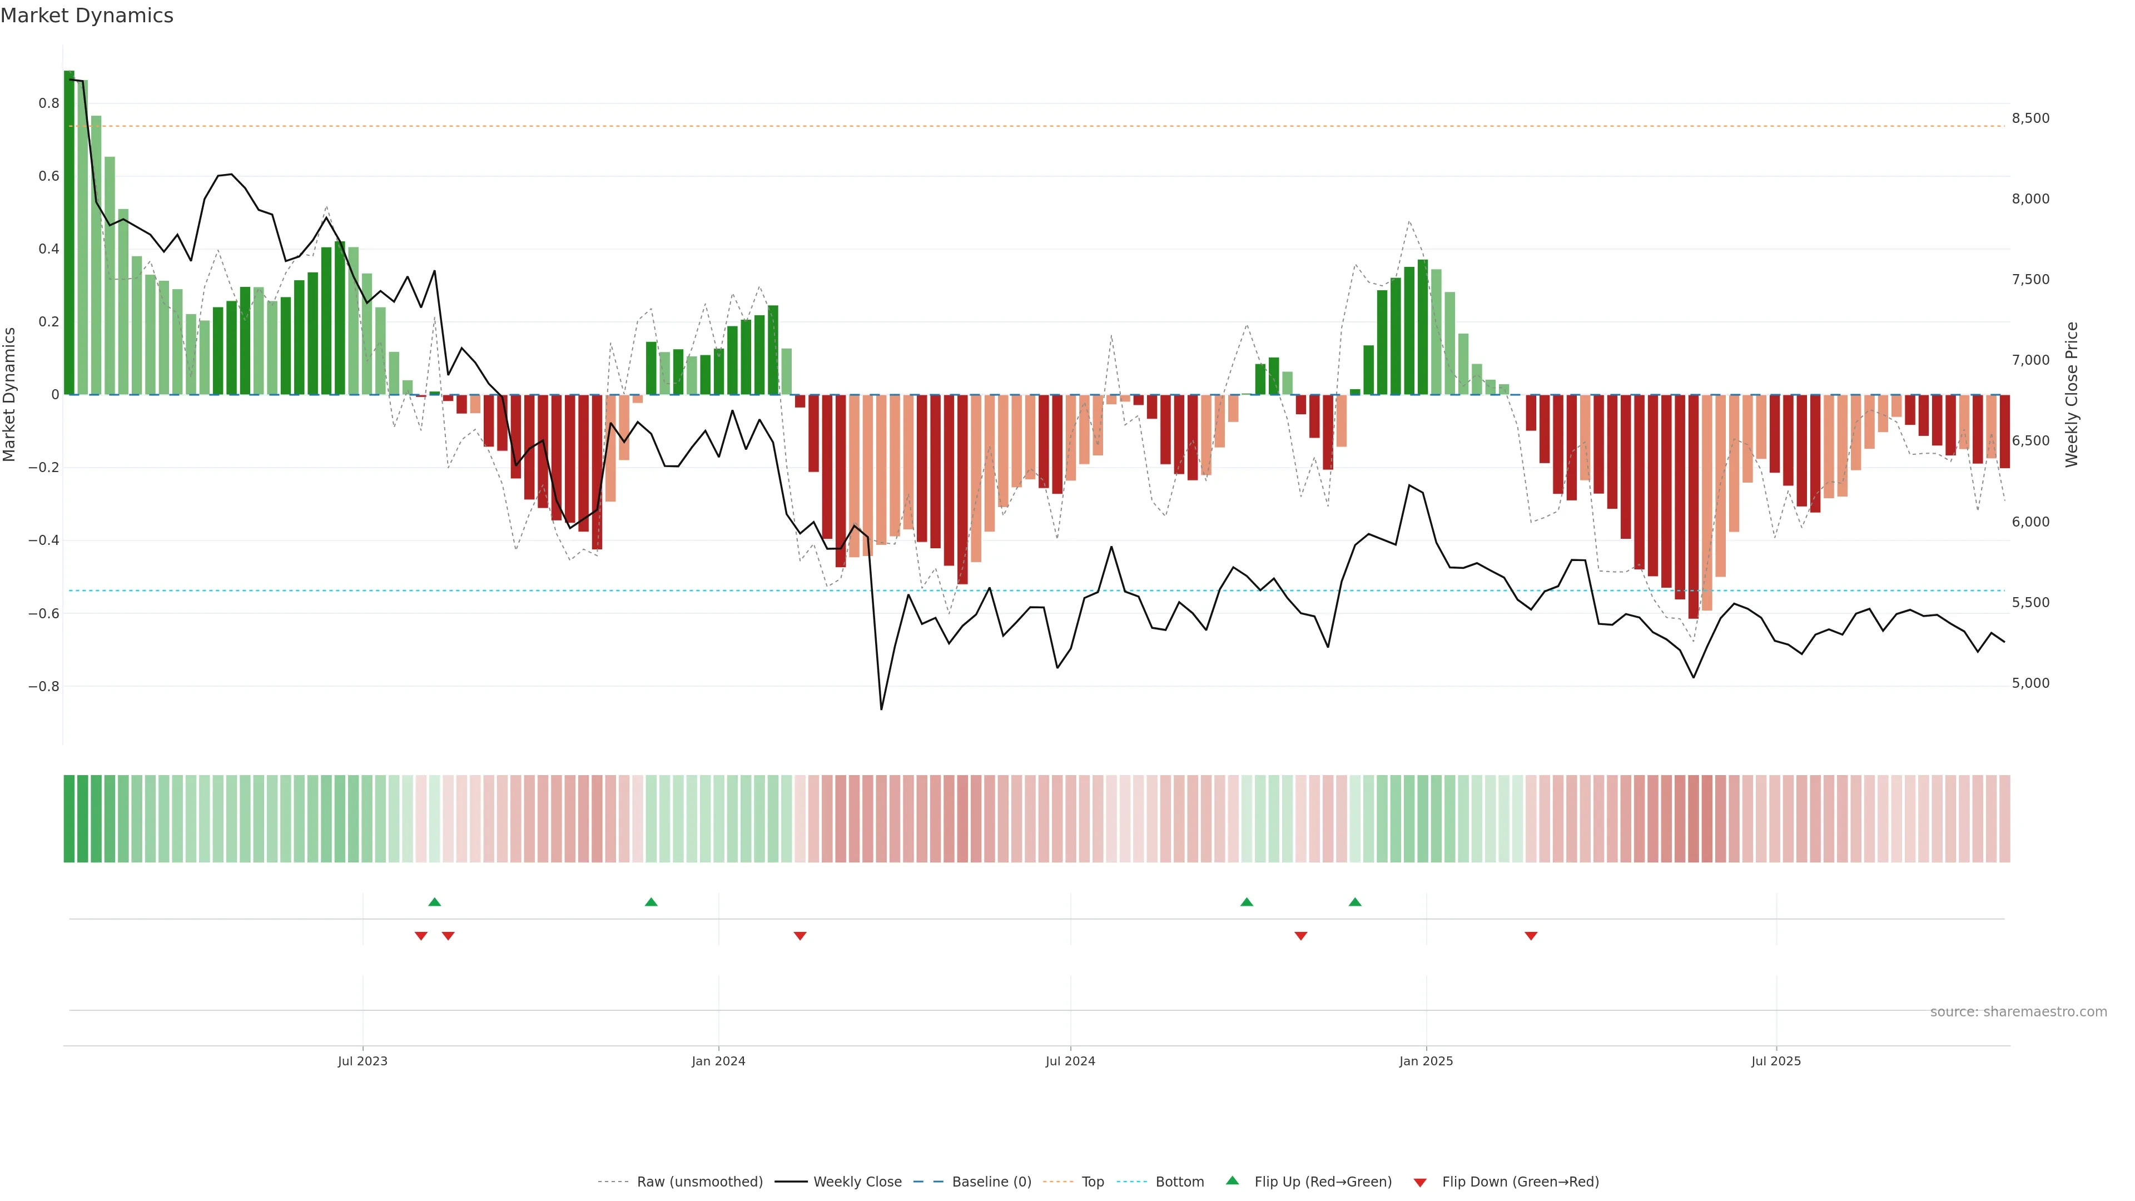The height and width of the screenshot is (1201, 2135).
Task: Click the Jul 2024 x-axis label
Action: coord(1070,1061)
